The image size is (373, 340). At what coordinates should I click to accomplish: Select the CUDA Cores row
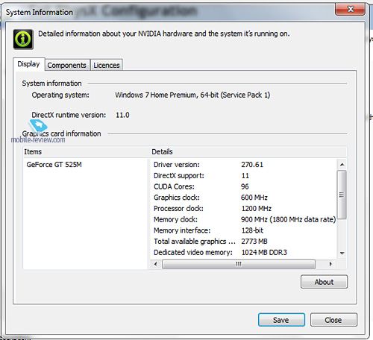(x=244, y=186)
